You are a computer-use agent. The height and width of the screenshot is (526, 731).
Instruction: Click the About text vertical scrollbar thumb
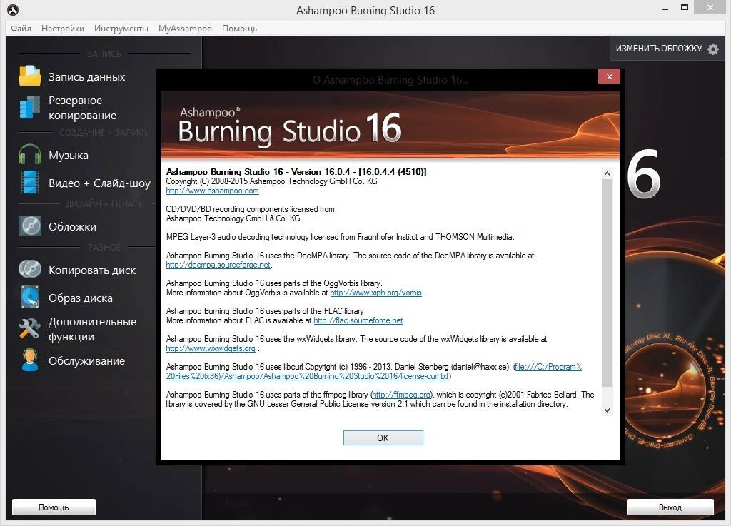tap(607, 283)
